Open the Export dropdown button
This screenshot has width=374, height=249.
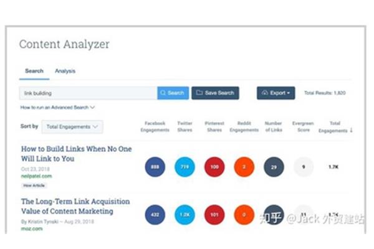tap(276, 93)
